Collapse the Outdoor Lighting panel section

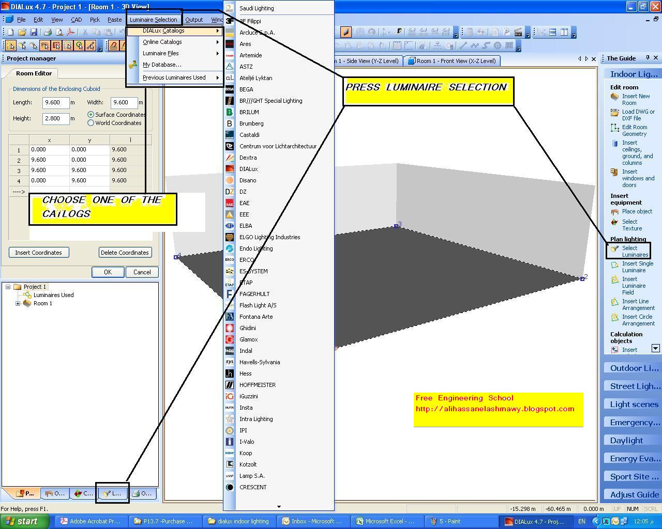(631, 367)
